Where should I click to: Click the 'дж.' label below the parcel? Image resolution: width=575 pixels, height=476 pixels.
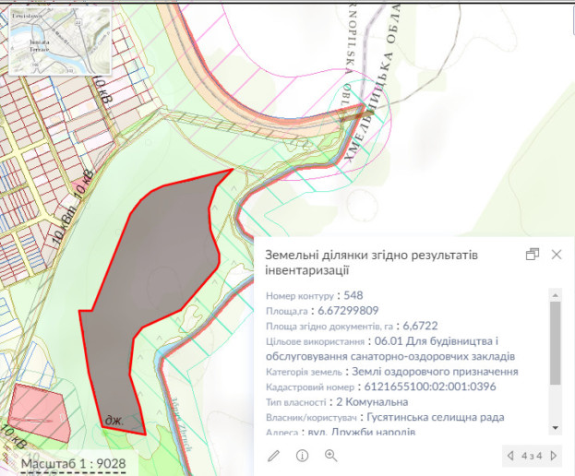point(114,418)
